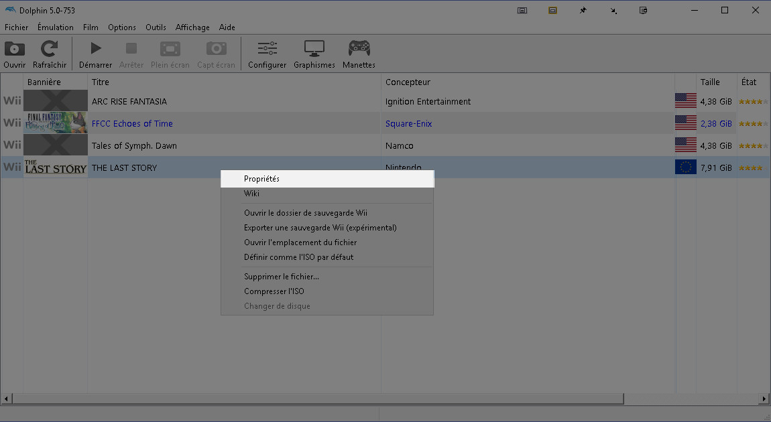
Task: Click the FFCC Echoes of Time banner
Action: click(56, 123)
